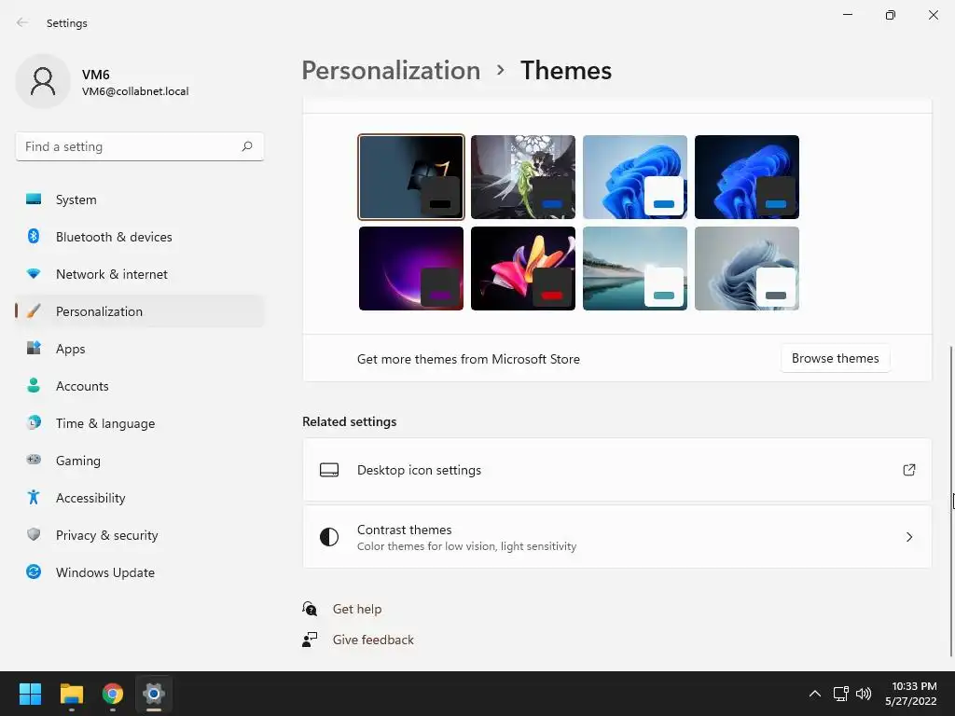Click the Give feedback link
This screenshot has height=716, width=955.
click(x=373, y=640)
